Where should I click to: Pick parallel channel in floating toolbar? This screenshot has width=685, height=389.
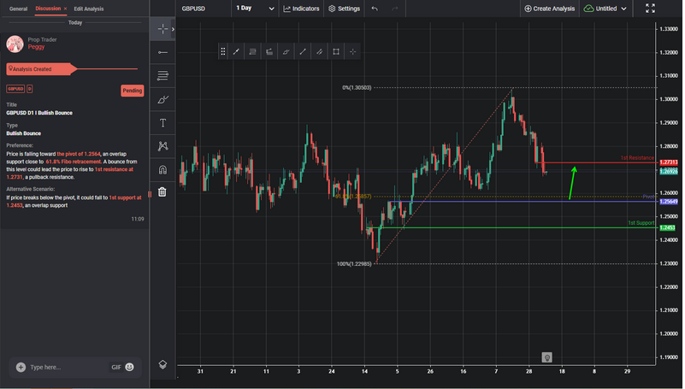tap(319, 51)
